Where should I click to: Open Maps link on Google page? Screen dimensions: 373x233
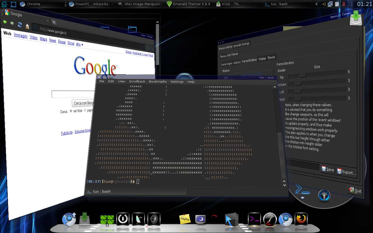tap(43, 39)
